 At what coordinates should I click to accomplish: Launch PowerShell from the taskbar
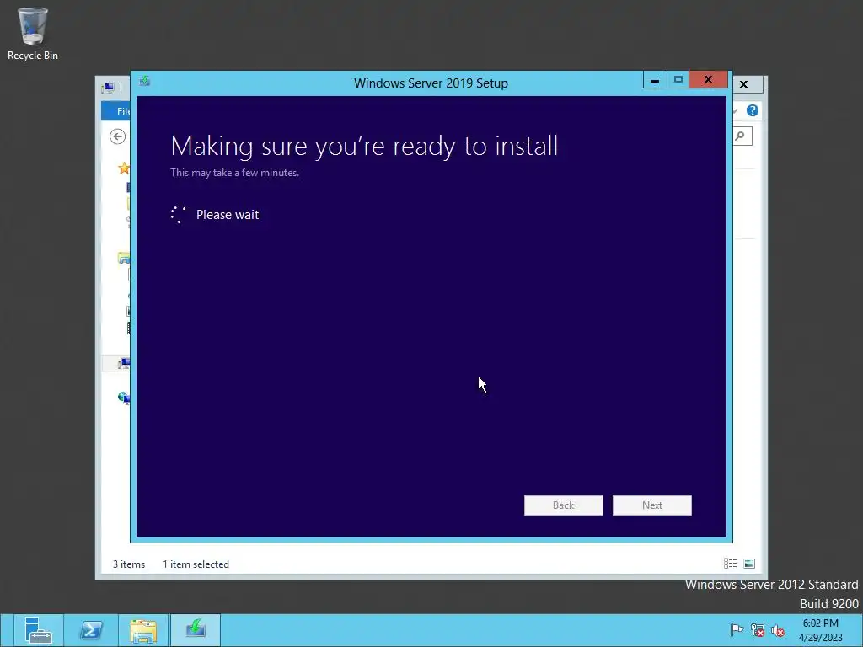pyautogui.click(x=91, y=630)
